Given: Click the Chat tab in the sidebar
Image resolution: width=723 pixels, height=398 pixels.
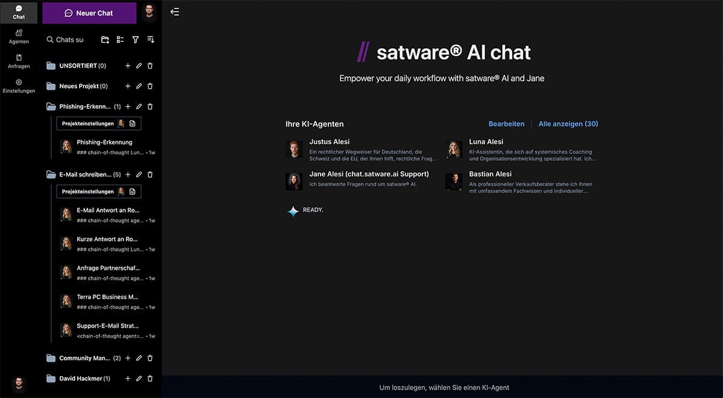Looking at the screenshot, I should tap(19, 11).
